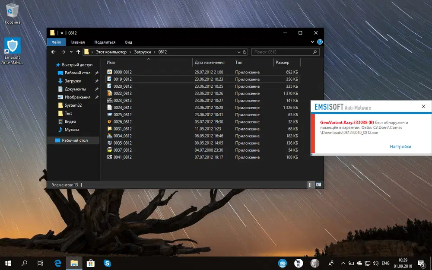
Task: Open Desktop pinned folder in sidebar
Action: point(78,73)
